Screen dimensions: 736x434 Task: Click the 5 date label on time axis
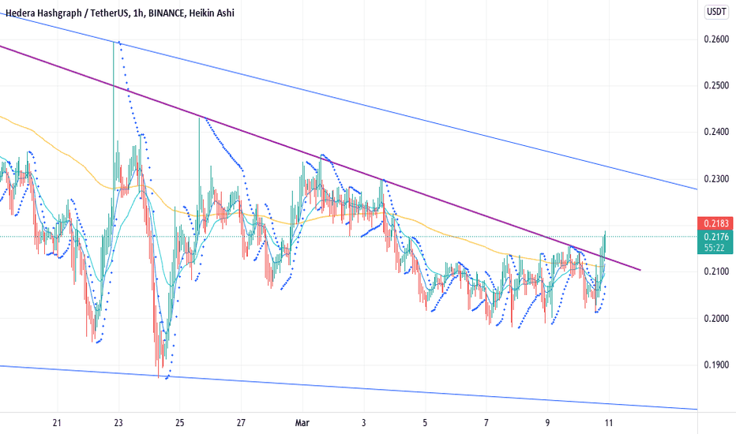click(425, 423)
